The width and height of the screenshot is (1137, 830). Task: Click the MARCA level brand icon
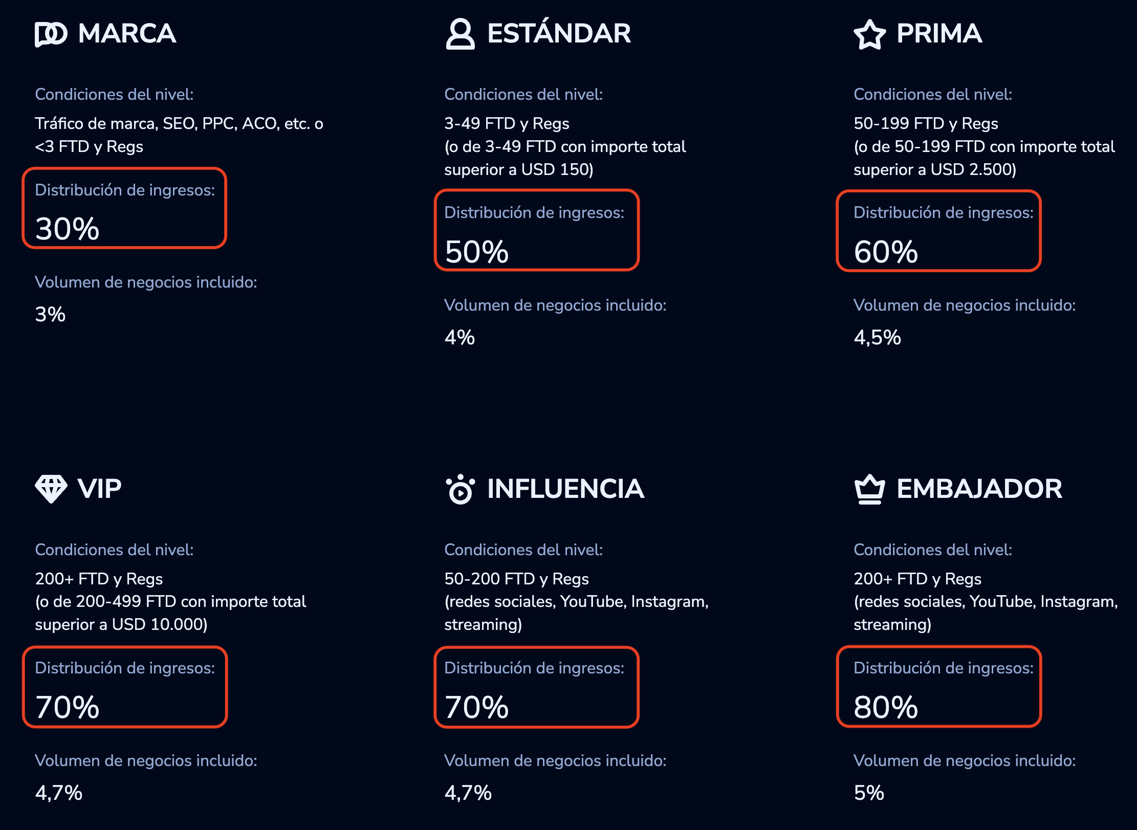tap(51, 34)
